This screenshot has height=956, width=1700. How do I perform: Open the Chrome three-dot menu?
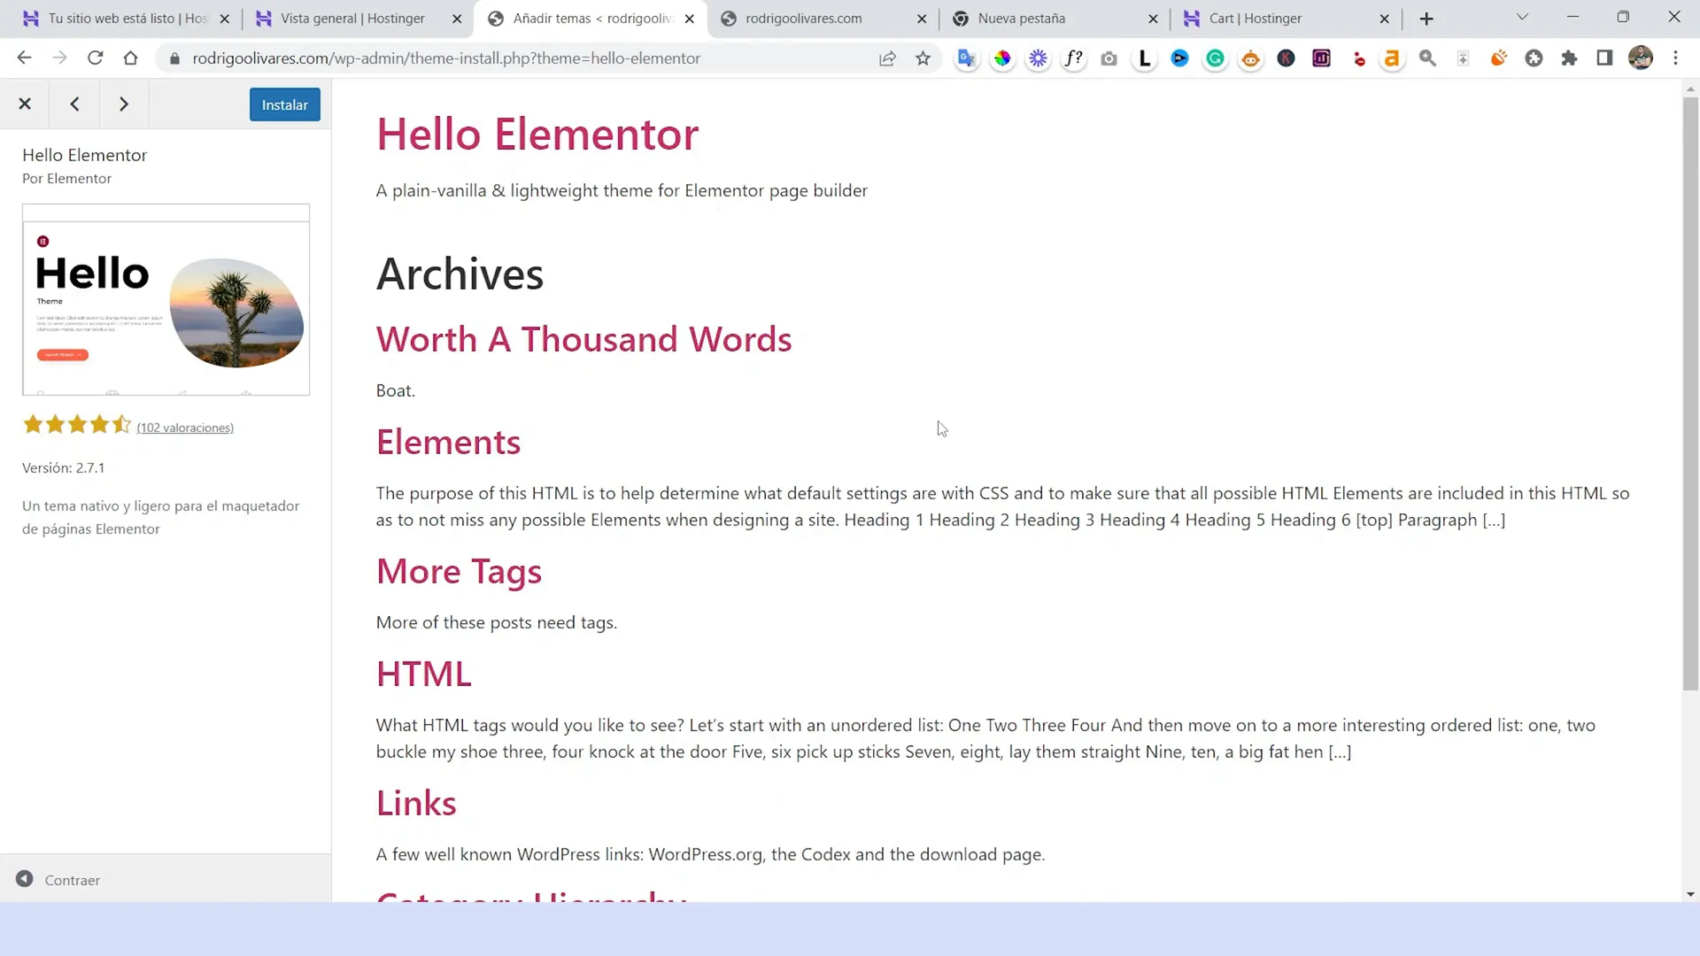point(1676,58)
